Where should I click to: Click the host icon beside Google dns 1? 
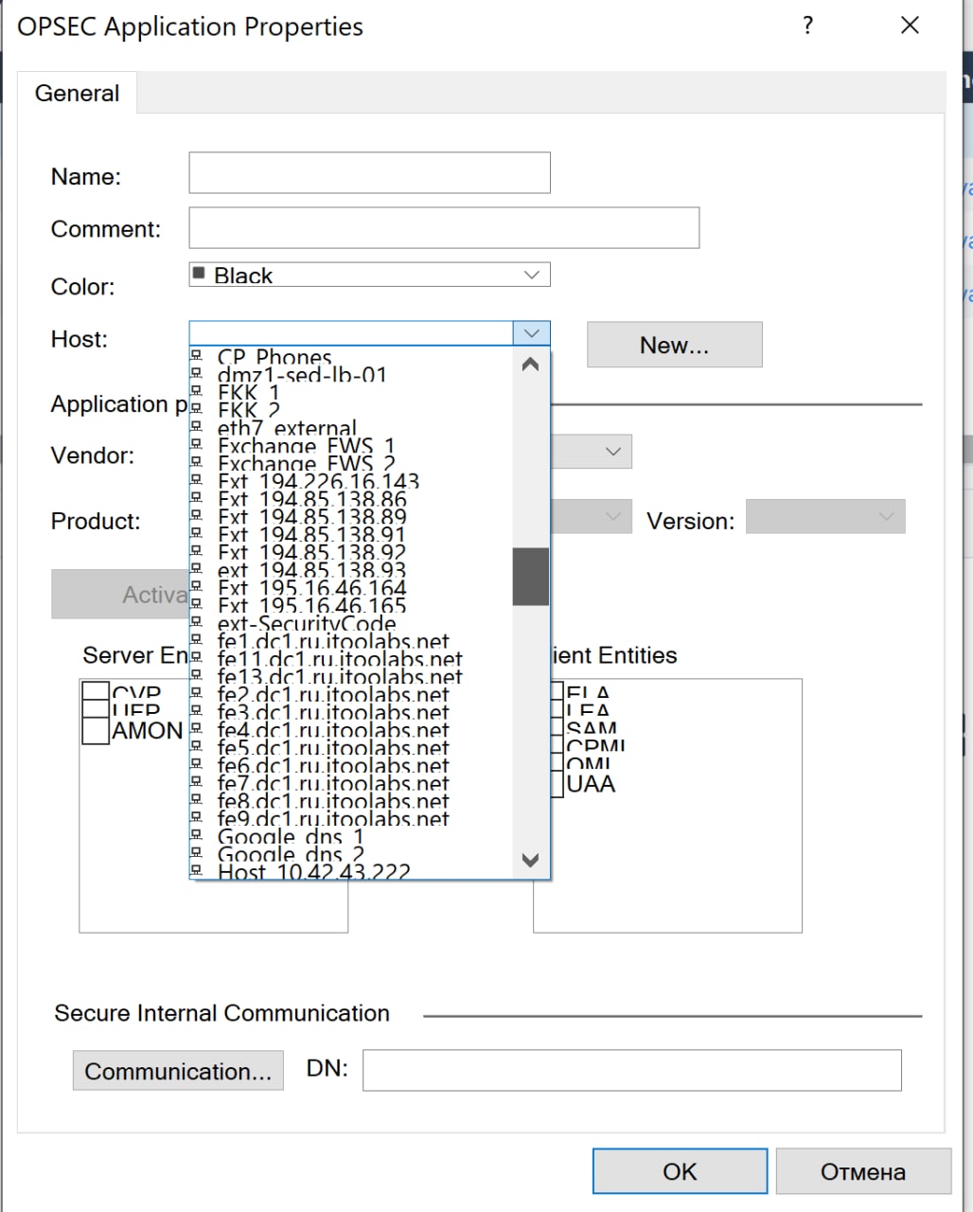point(197,834)
